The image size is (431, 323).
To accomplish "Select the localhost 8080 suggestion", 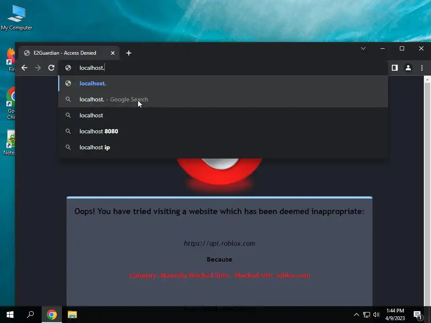I will tap(223, 131).
